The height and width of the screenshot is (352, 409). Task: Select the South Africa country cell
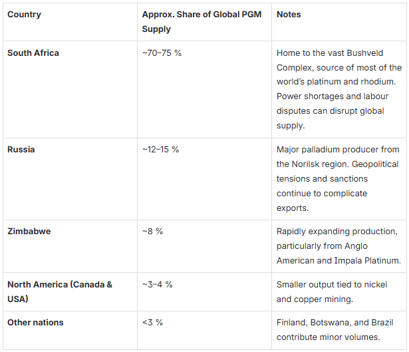pyautogui.click(x=33, y=53)
